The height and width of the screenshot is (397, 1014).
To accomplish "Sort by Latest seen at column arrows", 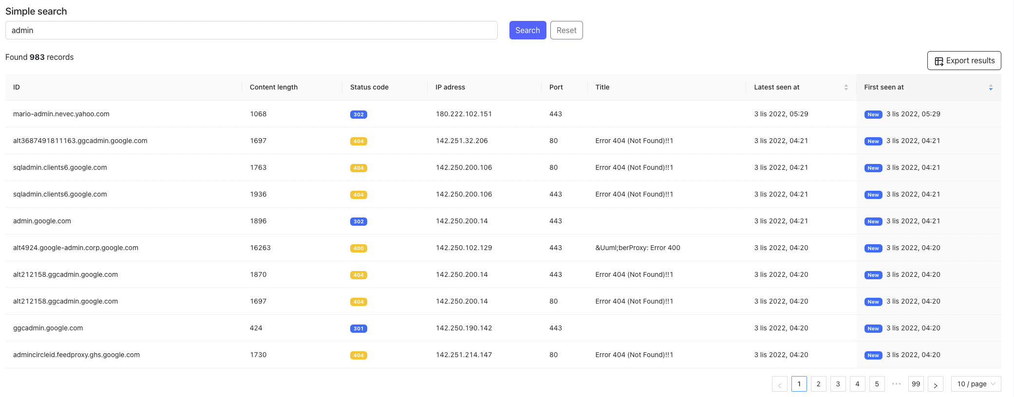I will coord(846,88).
